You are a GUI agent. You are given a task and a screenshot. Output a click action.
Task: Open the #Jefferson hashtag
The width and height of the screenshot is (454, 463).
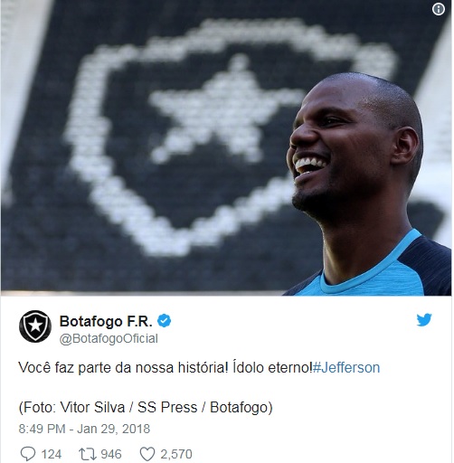click(346, 368)
